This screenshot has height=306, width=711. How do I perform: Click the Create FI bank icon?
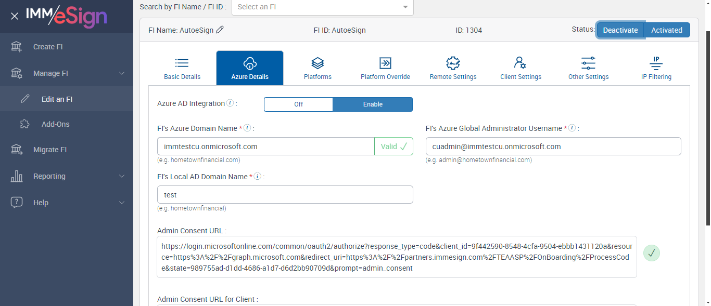tap(17, 47)
